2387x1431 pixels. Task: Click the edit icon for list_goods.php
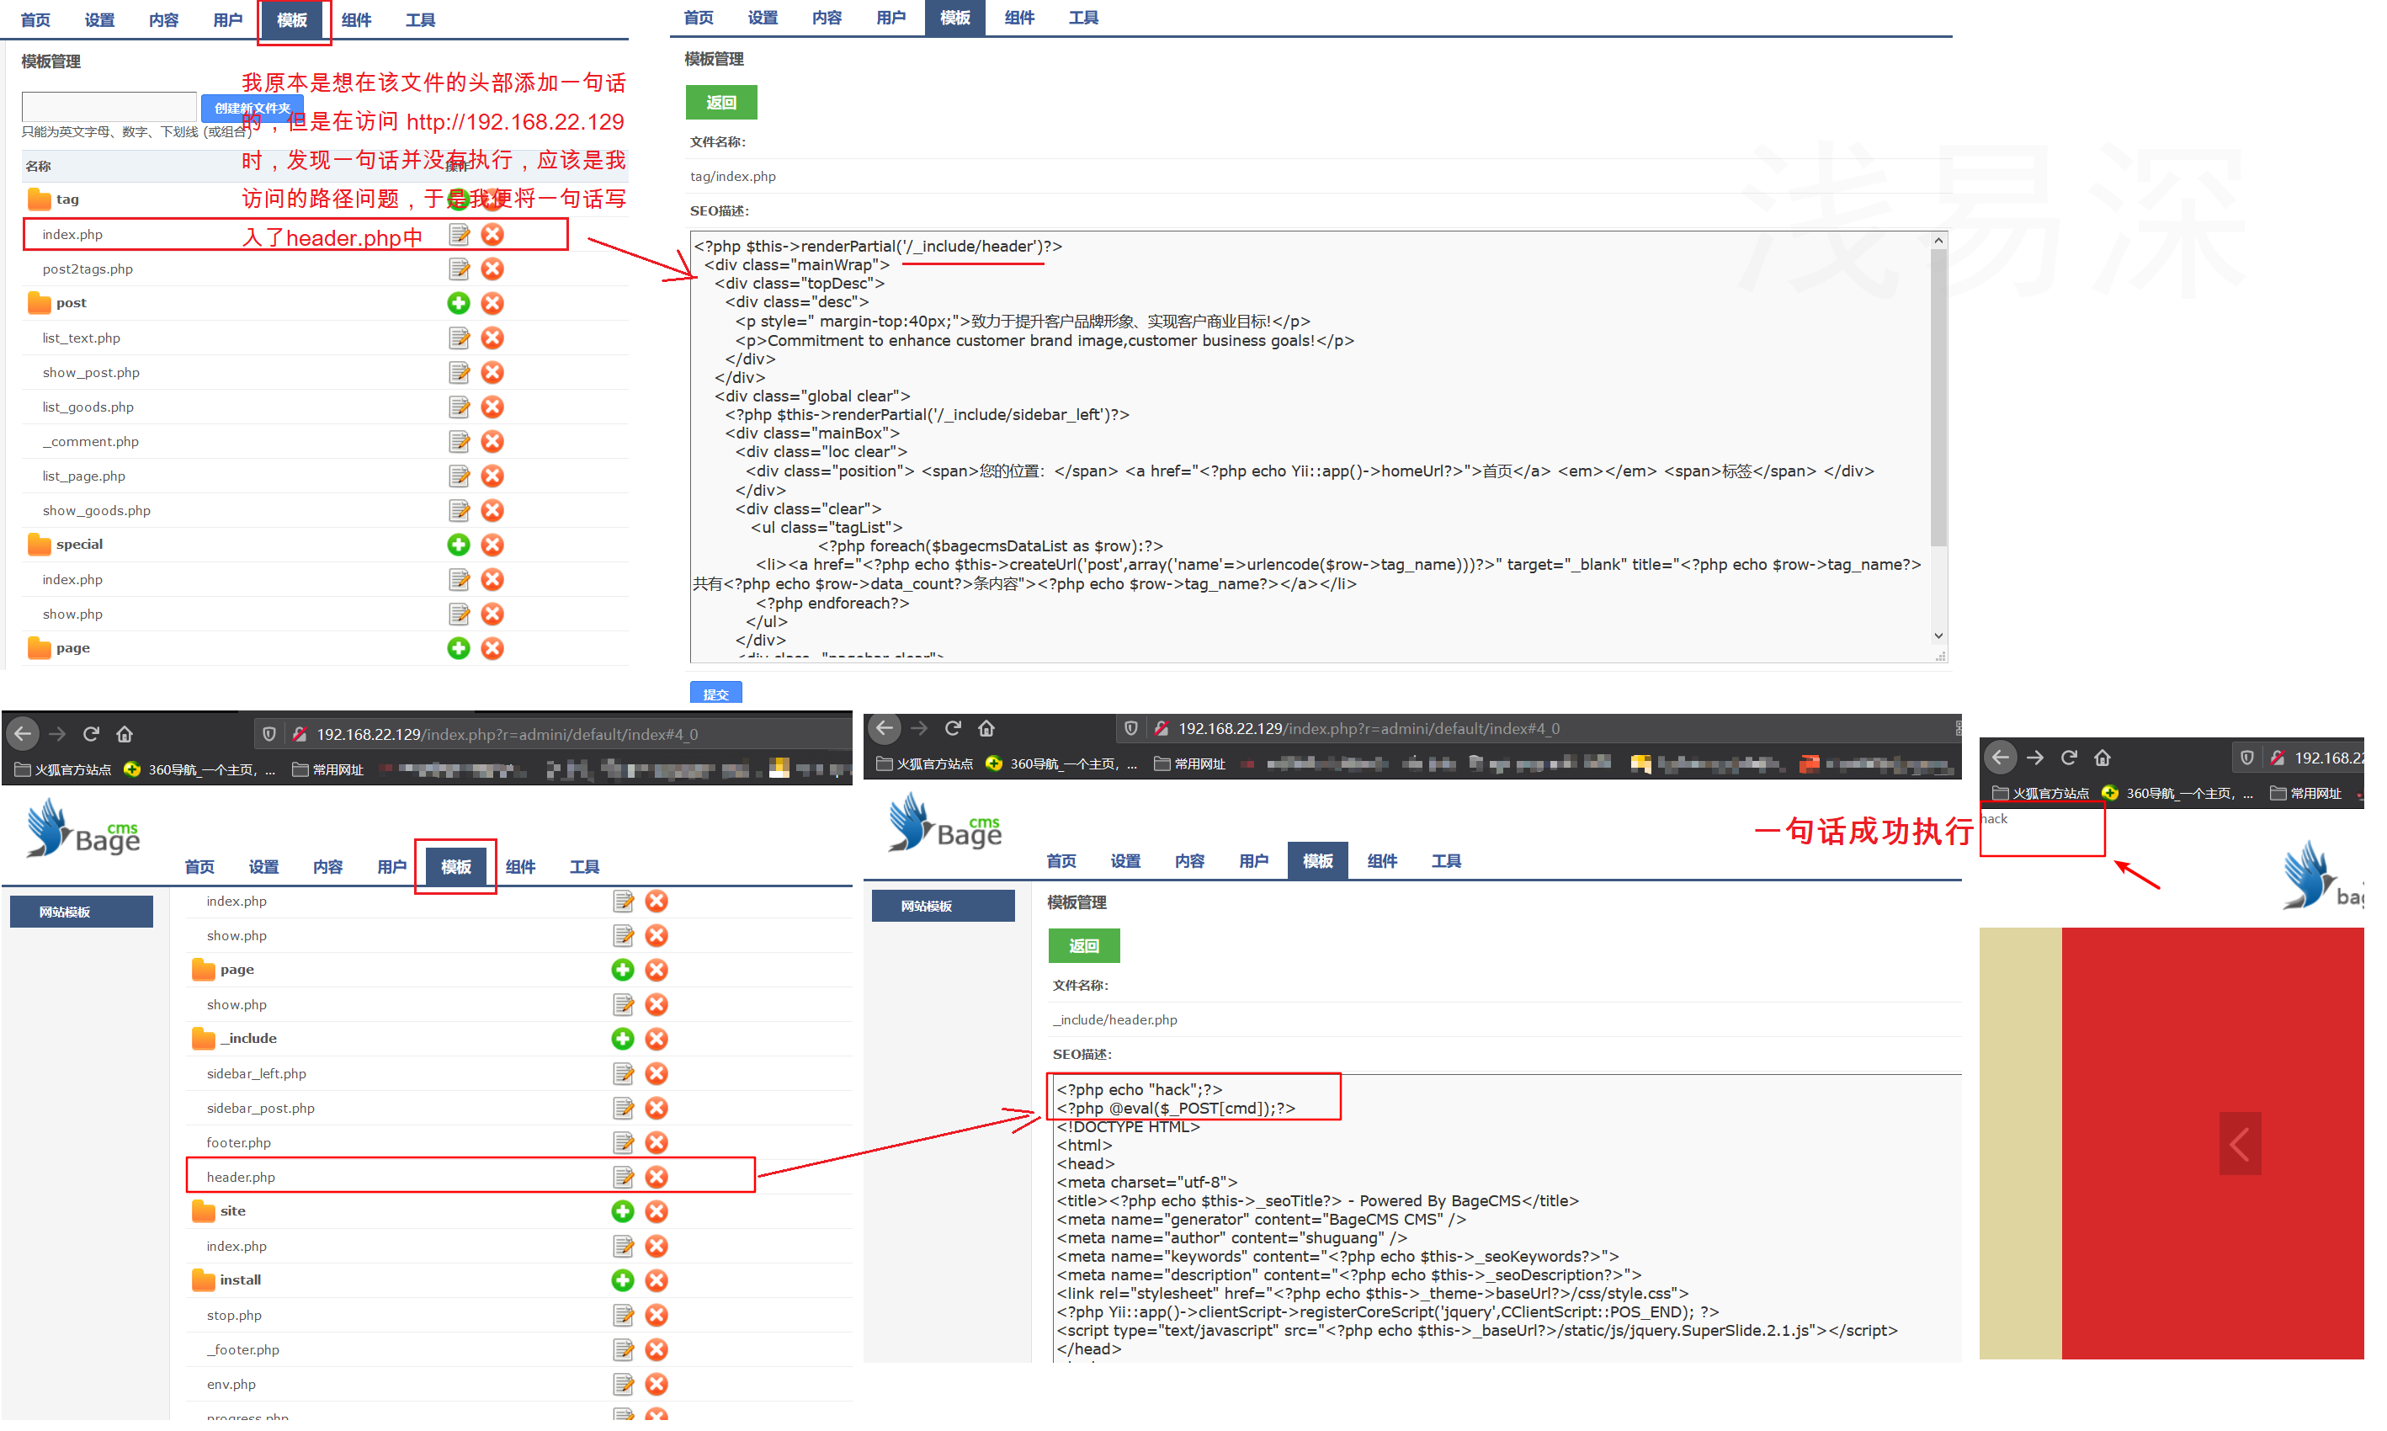click(x=459, y=407)
